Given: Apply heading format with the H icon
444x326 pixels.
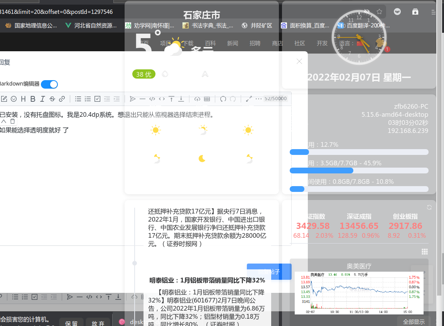Looking at the screenshot, I should pyautogui.click(x=23, y=99).
